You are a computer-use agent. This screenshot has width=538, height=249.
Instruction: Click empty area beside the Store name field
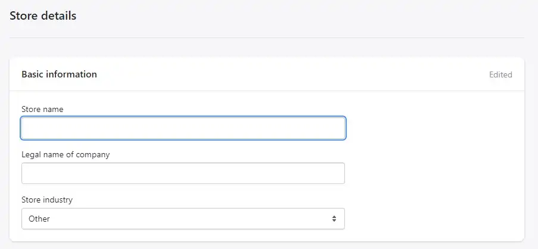pyautogui.click(x=434, y=128)
